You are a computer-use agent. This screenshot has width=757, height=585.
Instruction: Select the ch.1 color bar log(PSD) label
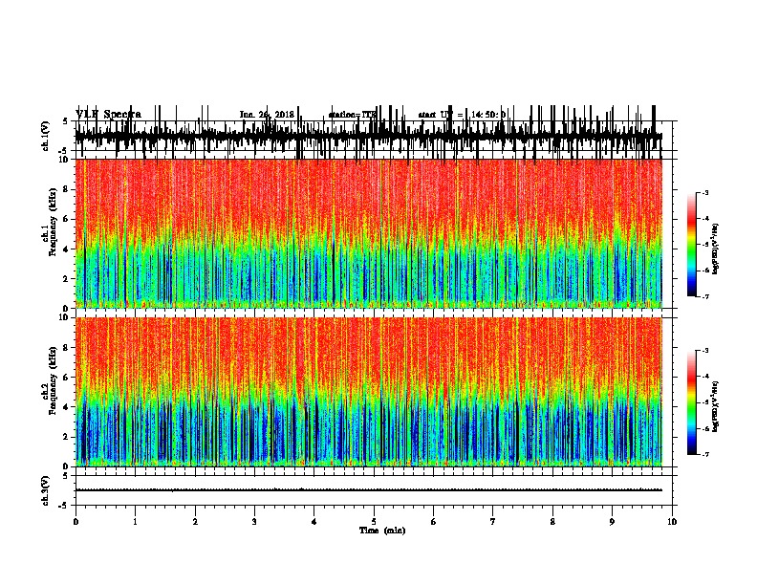[716, 249]
